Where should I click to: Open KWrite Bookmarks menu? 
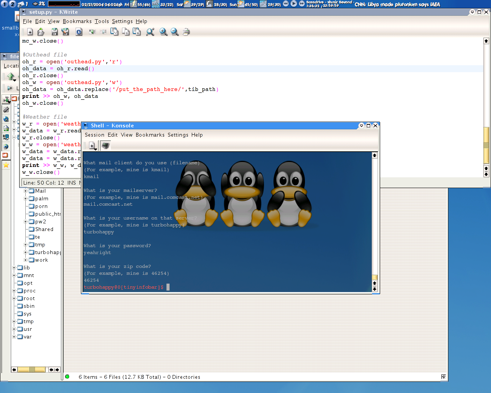pyautogui.click(x=77, y=21)
